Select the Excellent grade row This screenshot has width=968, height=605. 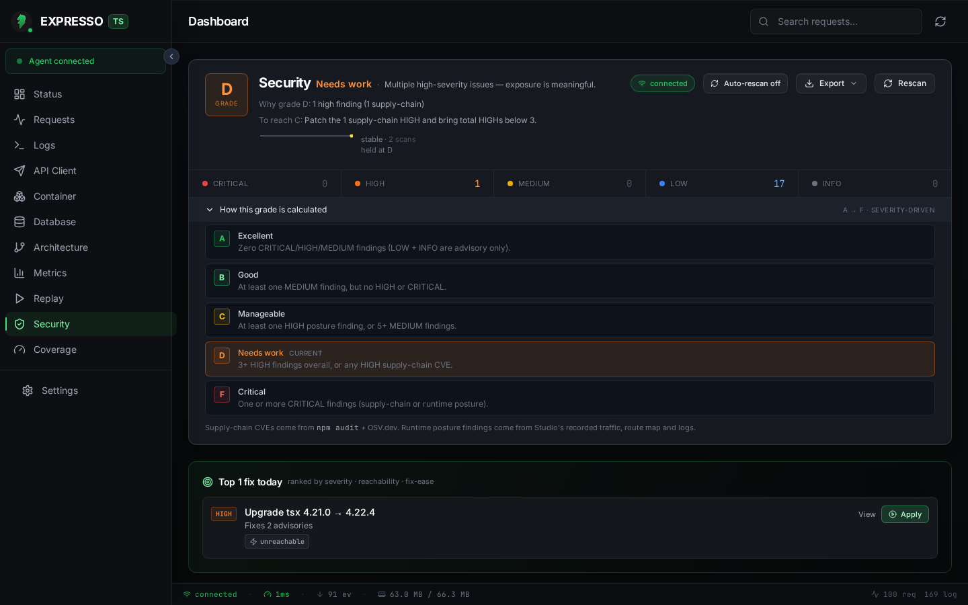click(570, 242)
